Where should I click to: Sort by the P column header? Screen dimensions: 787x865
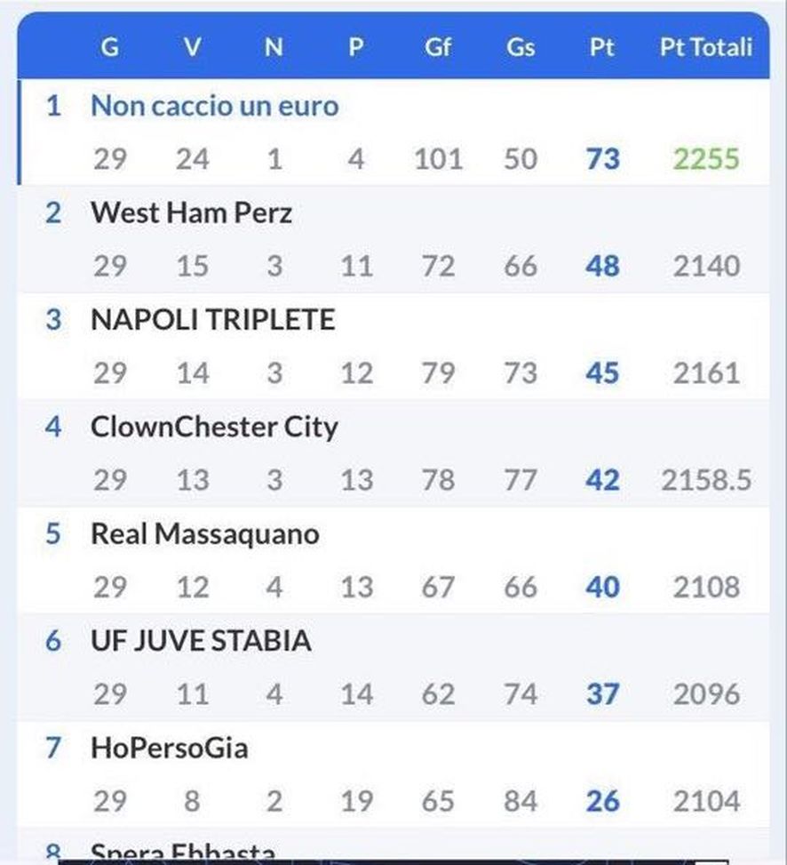pyautogui.click(x=355, y=48)
